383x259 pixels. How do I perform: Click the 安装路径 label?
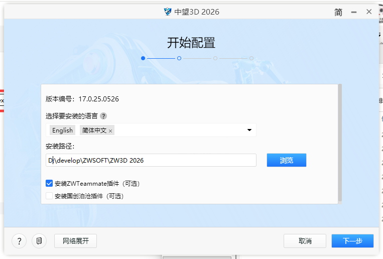coord(60,146)
